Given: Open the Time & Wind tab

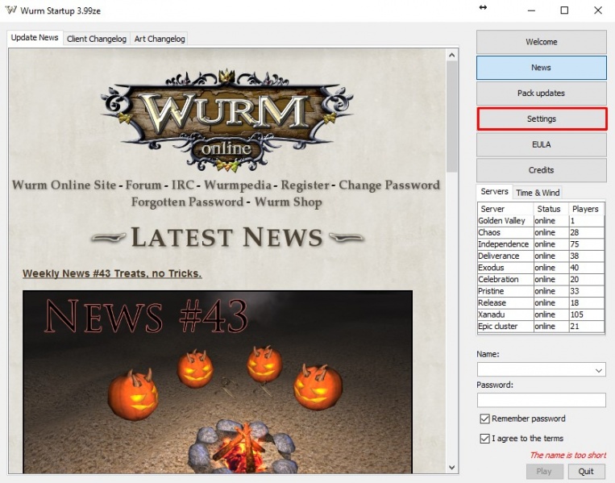Looking at the screenshot, I should click(538, 193).
